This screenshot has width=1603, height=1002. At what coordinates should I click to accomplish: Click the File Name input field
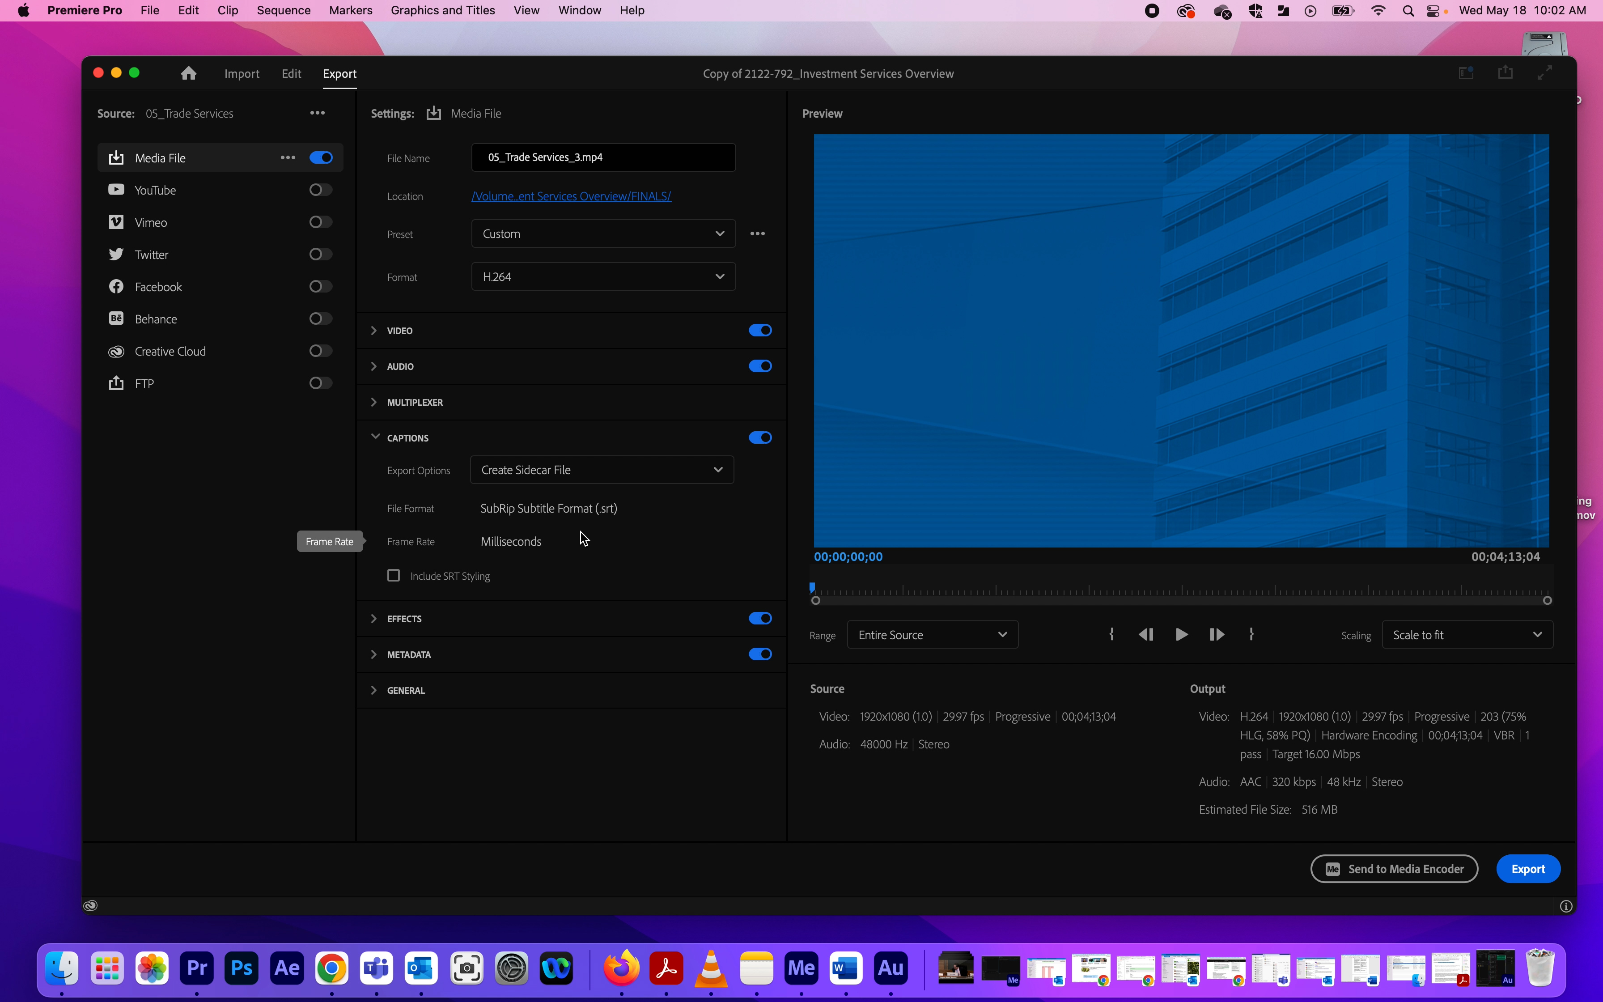(602, 157)
